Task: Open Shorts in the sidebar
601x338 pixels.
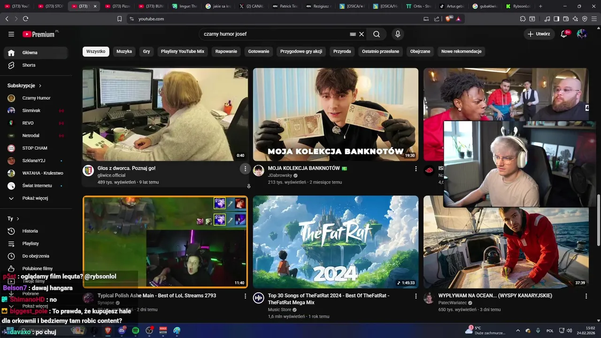Action: [37, 65]
